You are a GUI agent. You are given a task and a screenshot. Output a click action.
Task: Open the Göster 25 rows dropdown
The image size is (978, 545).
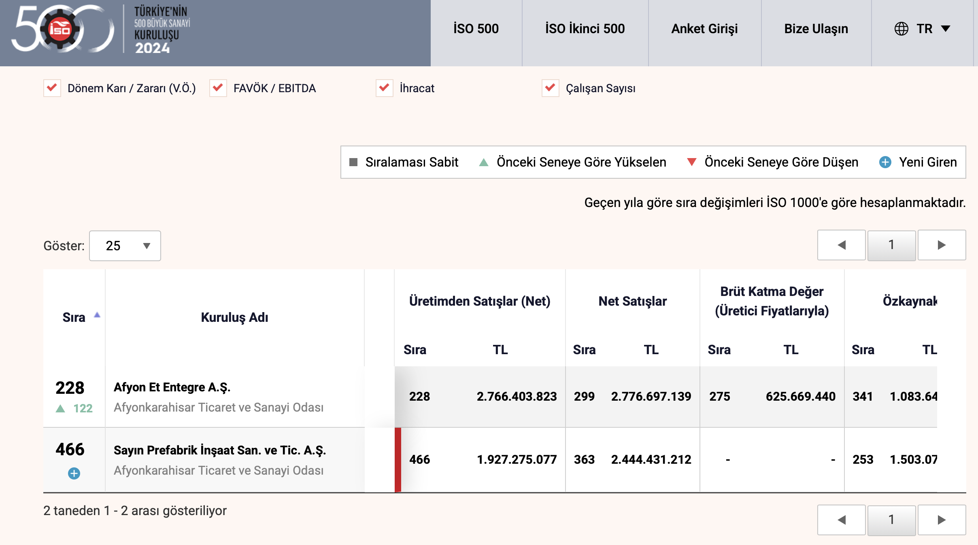point(125,246)
